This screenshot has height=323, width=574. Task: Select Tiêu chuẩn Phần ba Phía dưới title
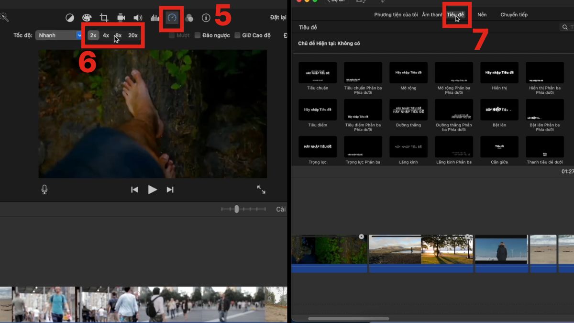click(x=363, y=73)
